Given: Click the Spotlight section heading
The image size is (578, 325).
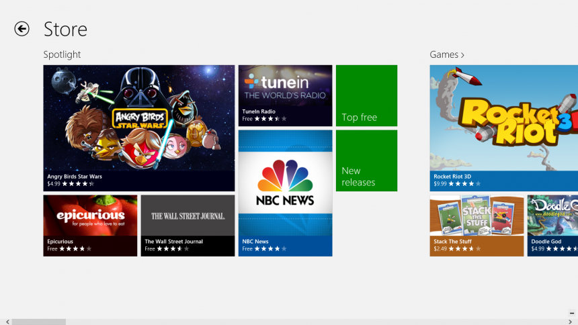Looking at the screenshot, I should (62, 54).
